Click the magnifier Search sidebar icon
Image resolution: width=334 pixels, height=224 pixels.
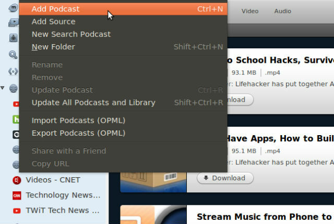click(13, 55)
